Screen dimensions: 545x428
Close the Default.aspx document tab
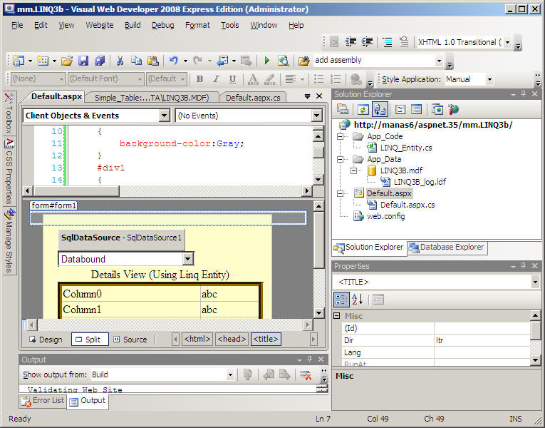click(319, 96)
